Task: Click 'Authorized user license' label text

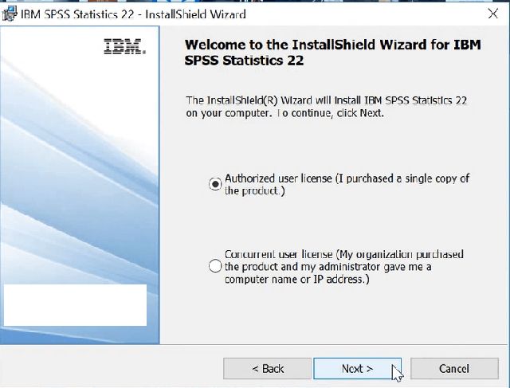Action: click(x=347, y=184)
